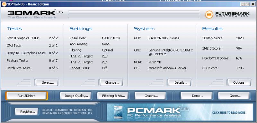Open the PCMark05 advertisement banner
The image size is (257, 123).
point(180,112)
